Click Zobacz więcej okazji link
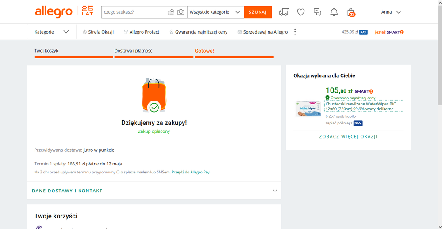Viewport: 442px width, 229px height. pyautogui.click(x=348, y=137)
